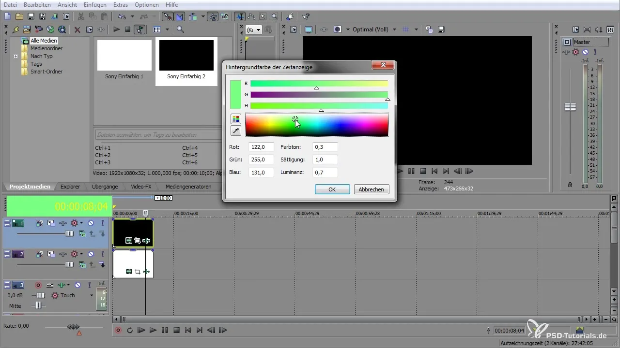Click the G color slider in dialog
Screen dimensions: 620x348
(319, 95)
